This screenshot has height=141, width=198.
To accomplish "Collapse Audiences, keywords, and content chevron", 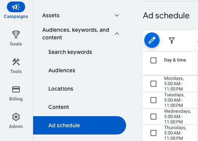I will click(117, 34).
